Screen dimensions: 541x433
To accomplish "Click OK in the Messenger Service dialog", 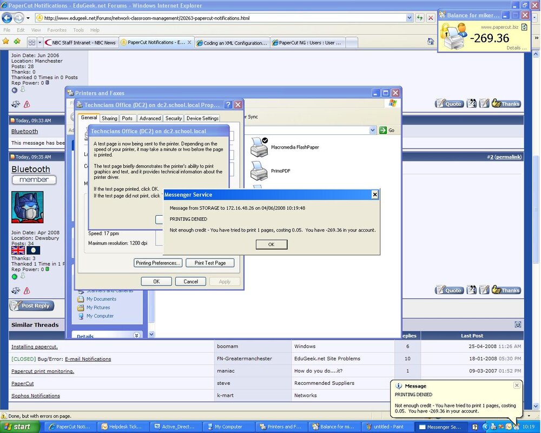I will (272, 244).
